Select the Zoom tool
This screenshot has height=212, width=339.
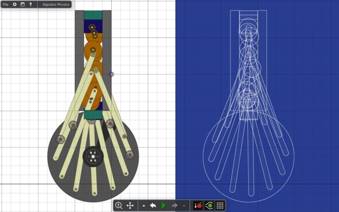point(119,206)
